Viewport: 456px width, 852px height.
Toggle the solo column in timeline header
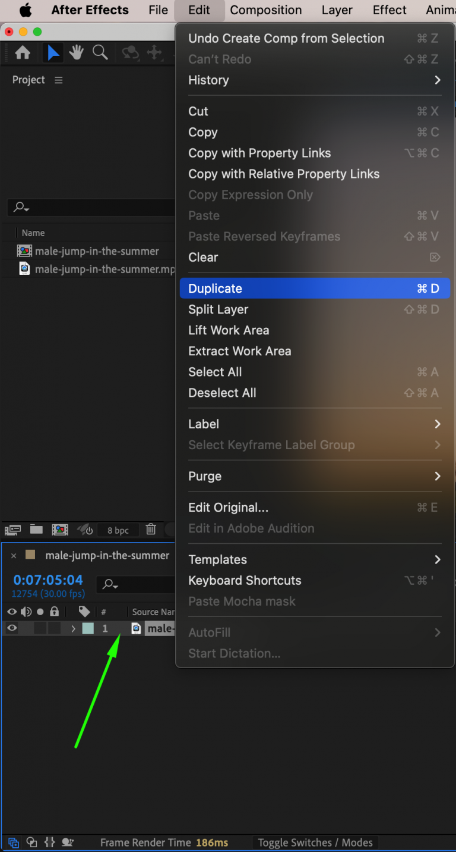click(x=39, y=612)
